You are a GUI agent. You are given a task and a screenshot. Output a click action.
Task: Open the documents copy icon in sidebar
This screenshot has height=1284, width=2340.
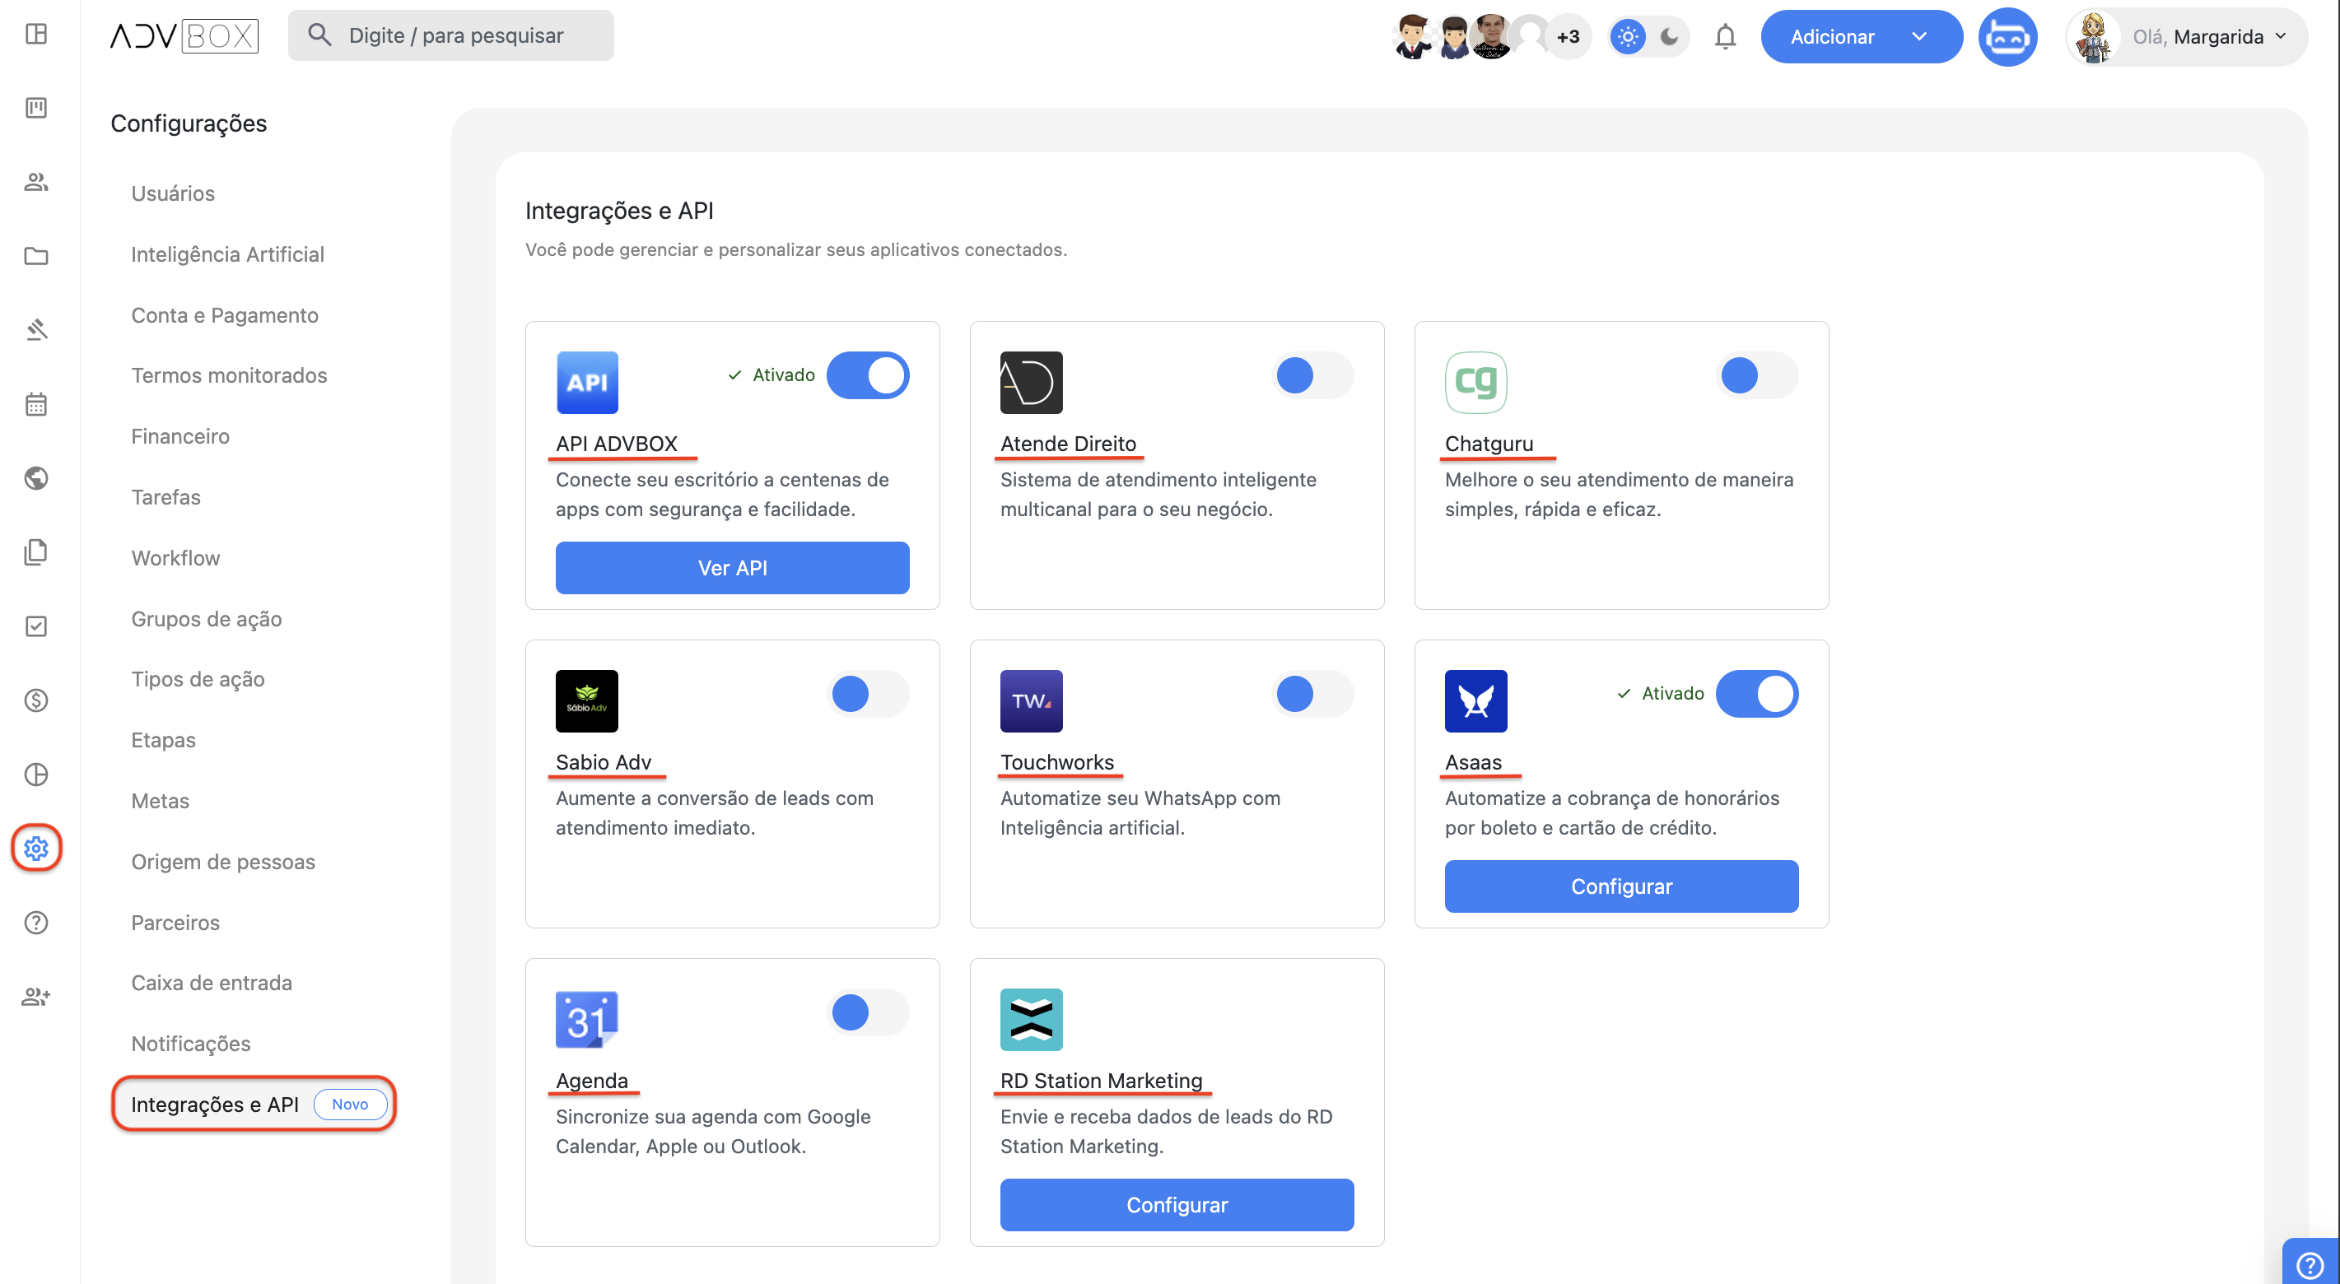[x=36, y=552]
